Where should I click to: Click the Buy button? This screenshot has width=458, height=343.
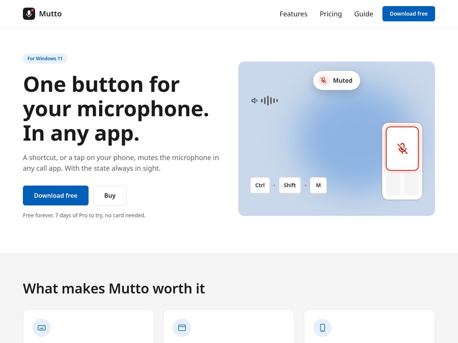[110, 196]
